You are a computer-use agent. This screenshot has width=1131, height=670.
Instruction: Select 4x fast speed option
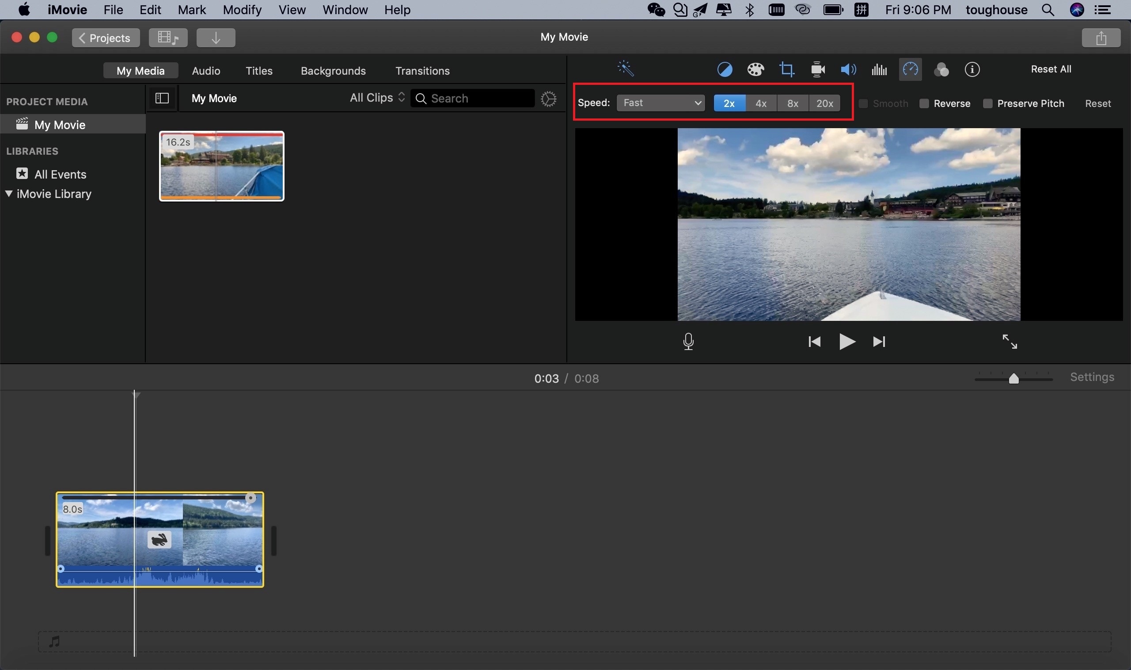pos(761,102)
